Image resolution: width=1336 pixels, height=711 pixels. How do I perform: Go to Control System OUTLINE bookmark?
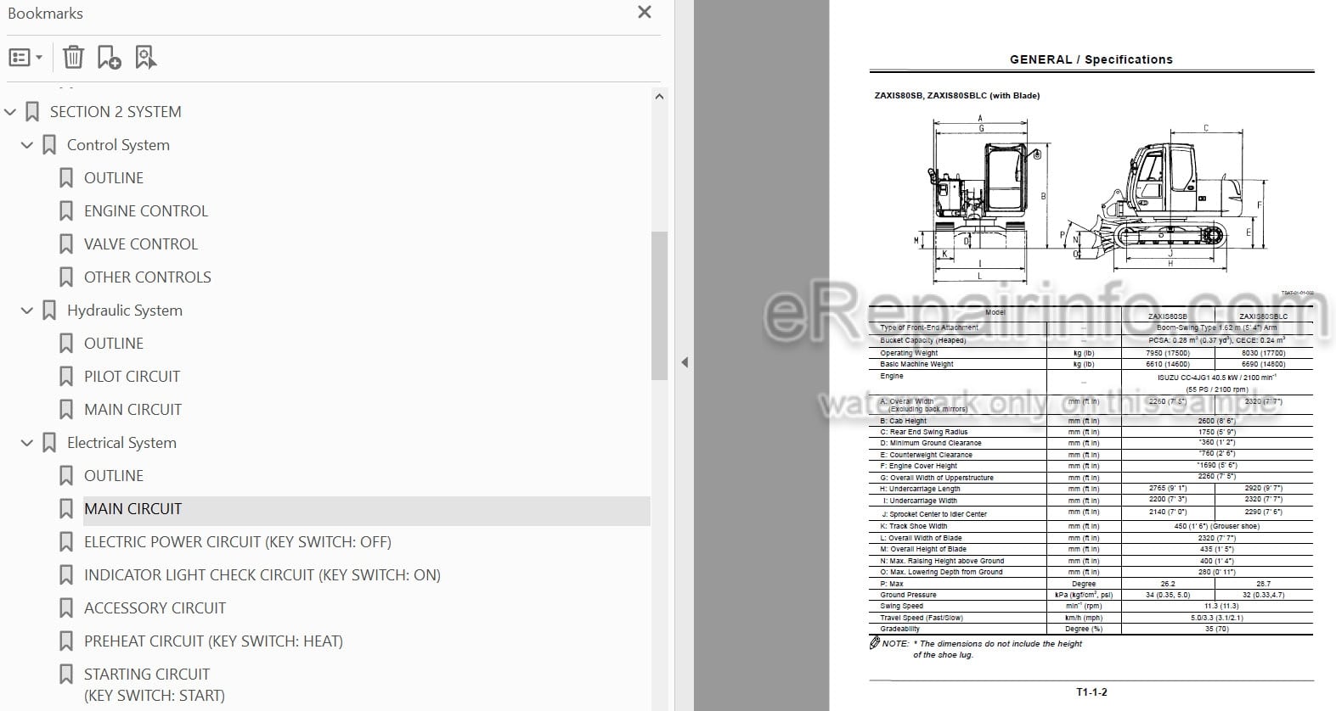(x=114, y=178)
